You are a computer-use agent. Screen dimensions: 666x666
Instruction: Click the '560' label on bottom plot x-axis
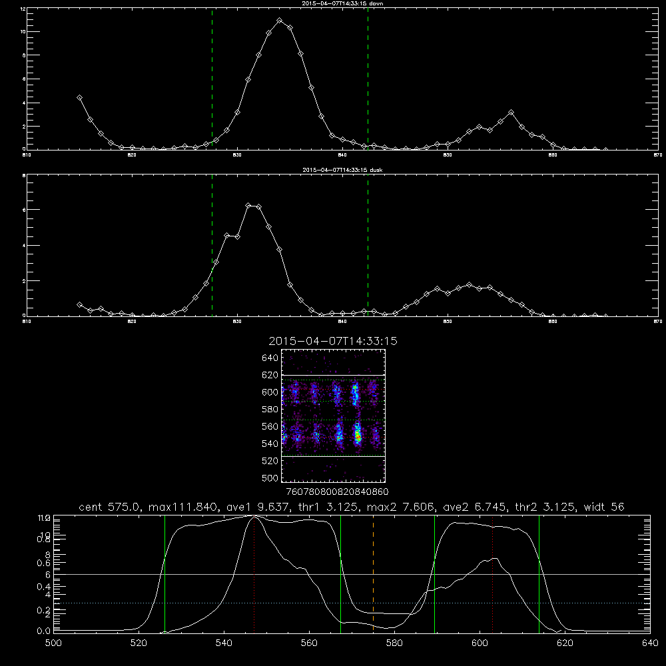pyautogui.click(x=309, y=643)
